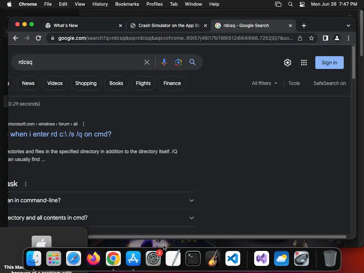
Task: Click the vertical page scrollbar
Action: 354,63
